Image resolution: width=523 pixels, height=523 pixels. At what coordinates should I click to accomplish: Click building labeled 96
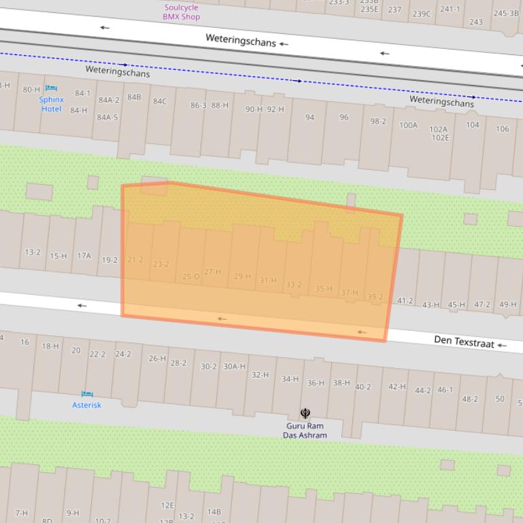point(343,118)
